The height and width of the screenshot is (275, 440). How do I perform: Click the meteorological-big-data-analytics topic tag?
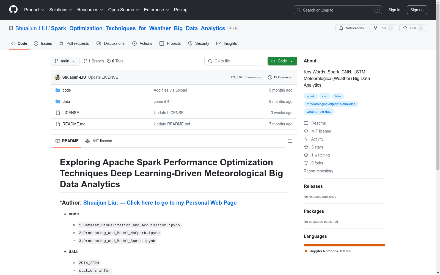[x=331, y=104]
